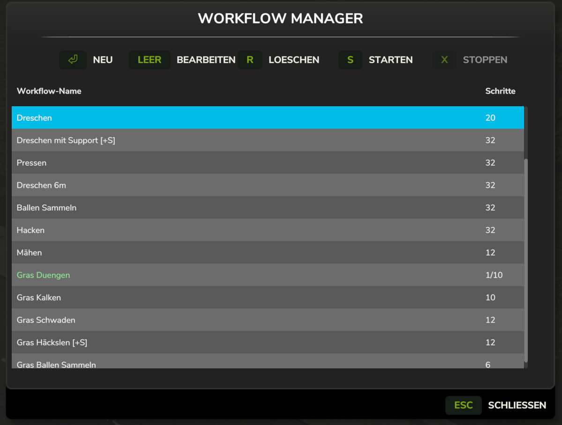Click the Enter key icon for NEU
562x425 pixels.
coord(73,60)
